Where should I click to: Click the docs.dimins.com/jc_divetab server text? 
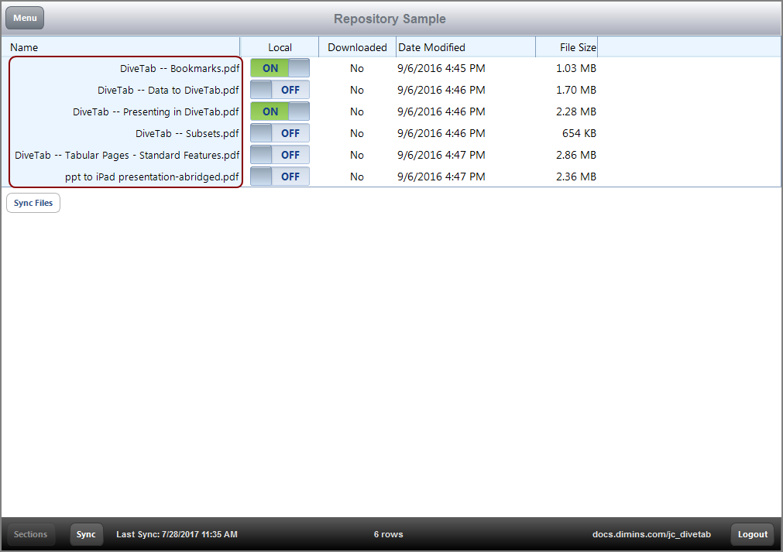point(651,534)
